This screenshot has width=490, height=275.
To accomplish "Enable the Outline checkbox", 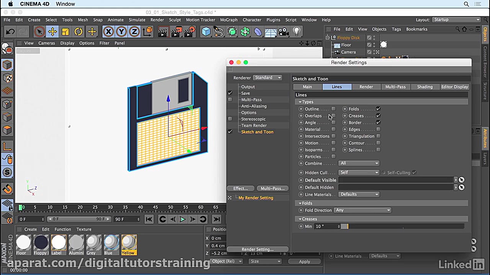I will pos(333,109).
